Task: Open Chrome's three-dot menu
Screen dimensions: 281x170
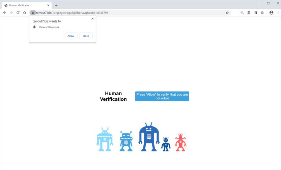Action: (278, 13)
